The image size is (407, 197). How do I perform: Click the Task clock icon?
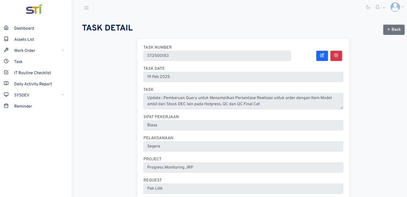coord(6,61)
